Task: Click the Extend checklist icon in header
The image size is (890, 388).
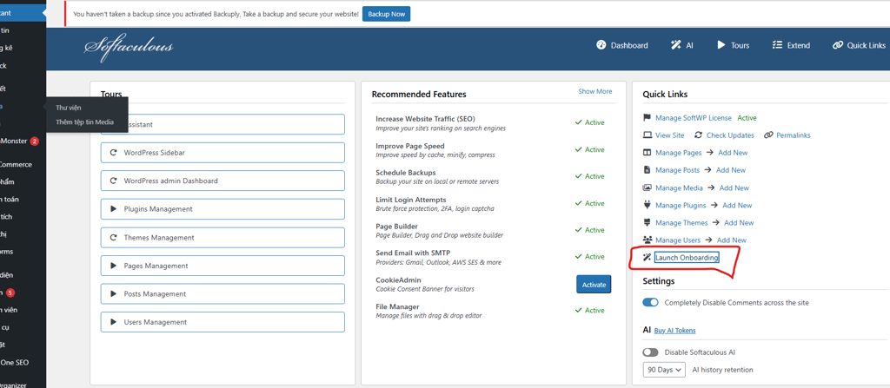Action: point(777,45)
